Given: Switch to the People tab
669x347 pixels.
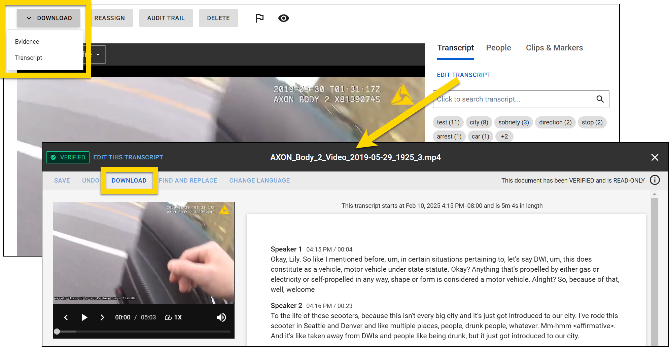Looking at the screenshot, I should (498, 48).
